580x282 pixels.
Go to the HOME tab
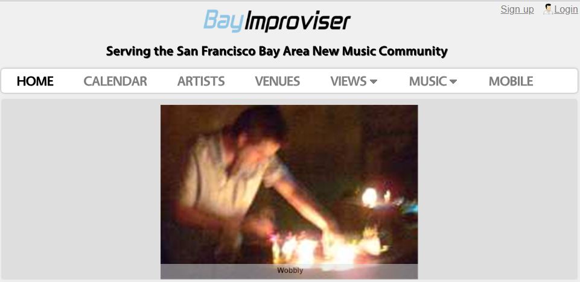pyautogui.click(x=35, y=81)
